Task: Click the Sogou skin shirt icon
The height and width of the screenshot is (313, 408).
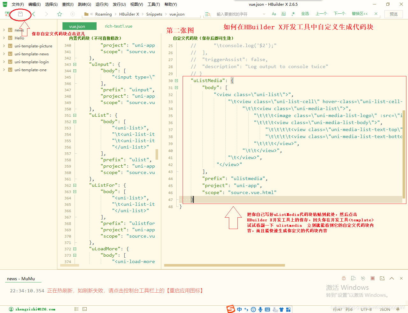Action: click(x=281, y=309)
